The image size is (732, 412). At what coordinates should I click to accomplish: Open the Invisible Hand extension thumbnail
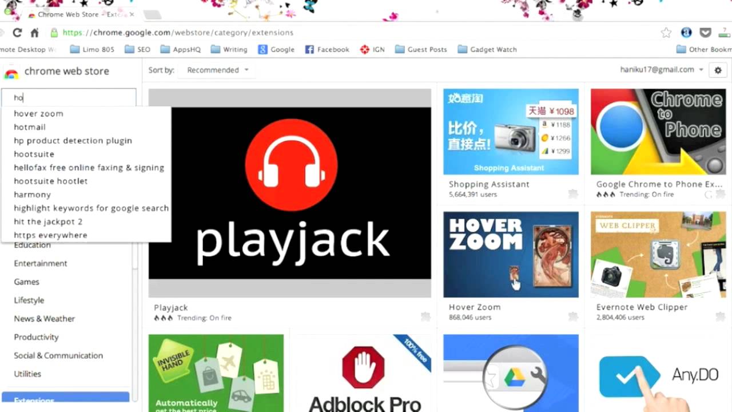pyautogui.click(x=216, y=373)
